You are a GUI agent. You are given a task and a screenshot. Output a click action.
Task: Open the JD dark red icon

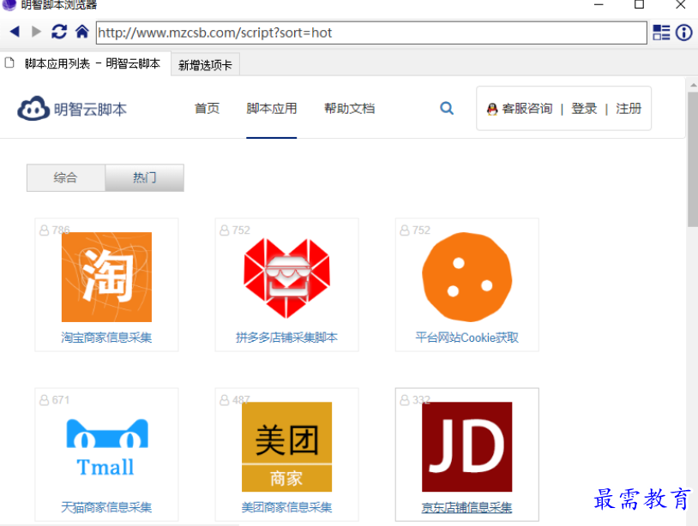[467, 447]
